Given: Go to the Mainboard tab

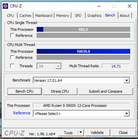Looking at the screenshot, I should (x=44, y=16).
